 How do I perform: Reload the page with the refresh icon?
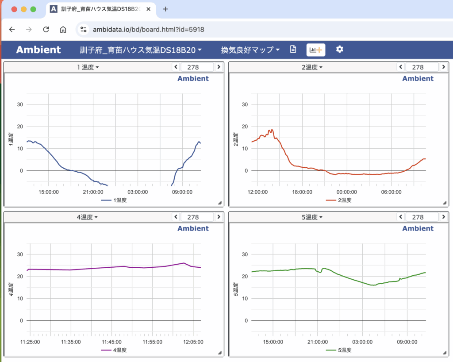click(46, 29)
